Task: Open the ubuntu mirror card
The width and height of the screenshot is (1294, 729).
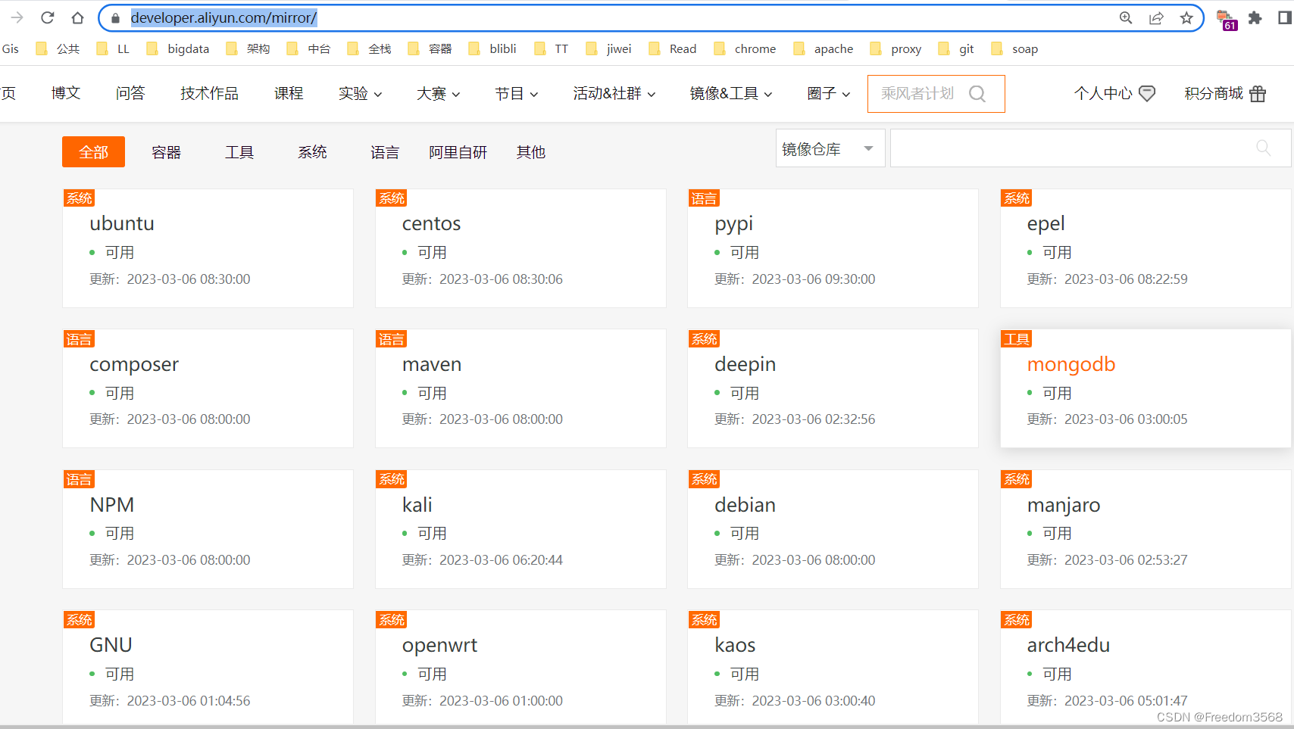Action: [208, 248]
